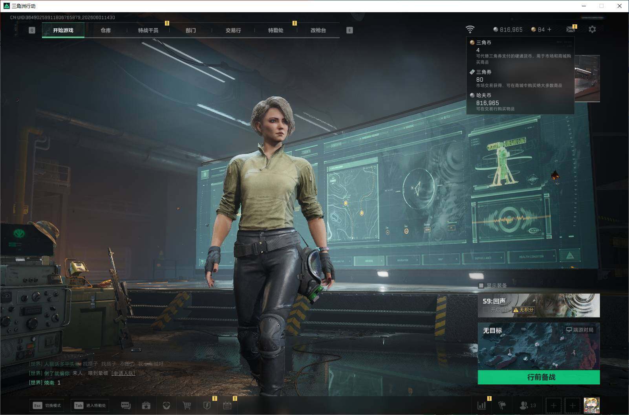Click the 哈夫币 coin icon beside 816,965 in top bar
Screen dimensions: 629x415
pos(496,29)
